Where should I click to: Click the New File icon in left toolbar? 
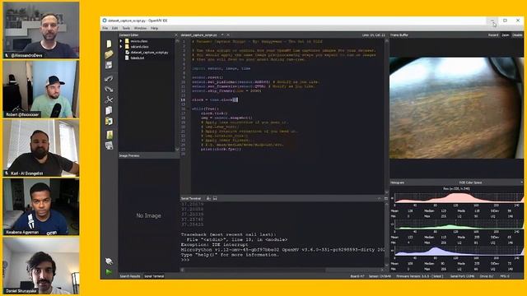109,44
